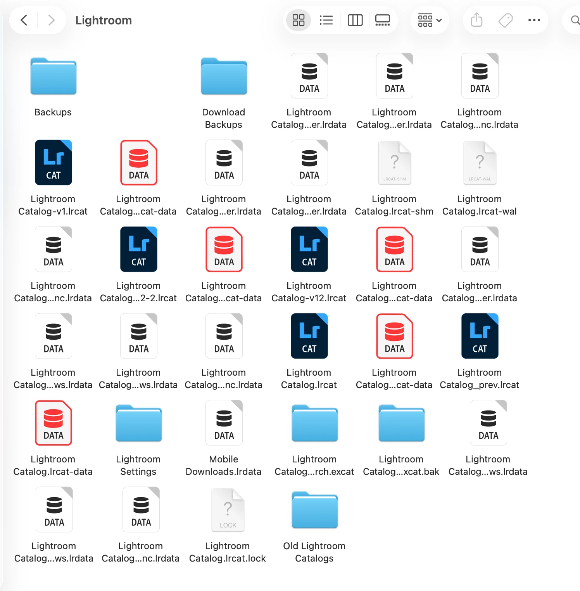Click the Share toolbar icon
The width and height of the screenshot is (580, 591).
coord(477,20)
